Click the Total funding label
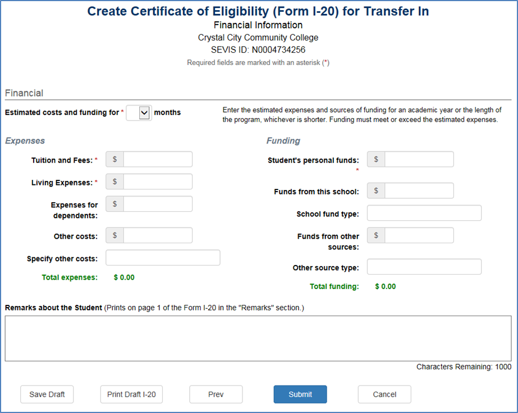The width and height of the screenshot is (518, 413). (334, 286)
